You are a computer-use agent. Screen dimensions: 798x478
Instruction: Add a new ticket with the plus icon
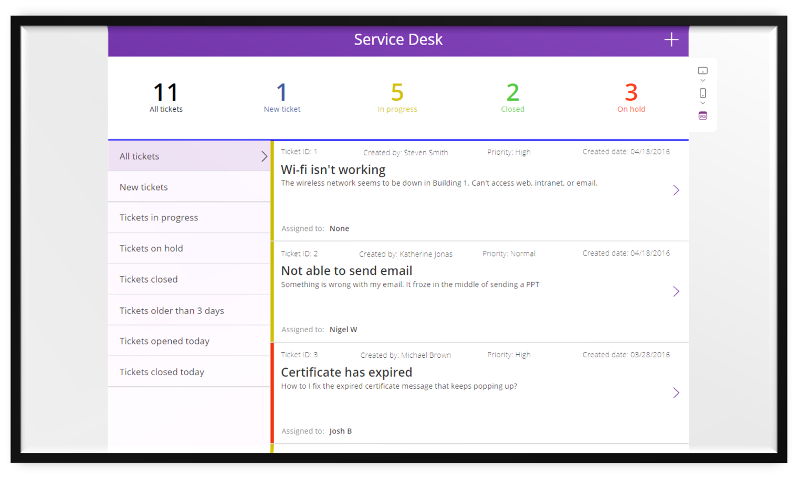pyautogui.click(x=671, y=39)
